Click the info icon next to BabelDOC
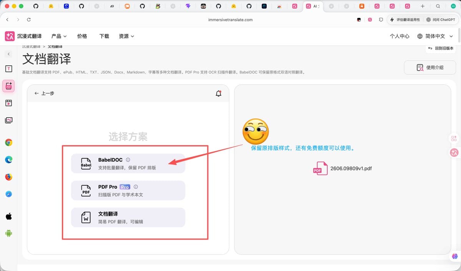Screen dimensions: 461x271 pos(128,160)
